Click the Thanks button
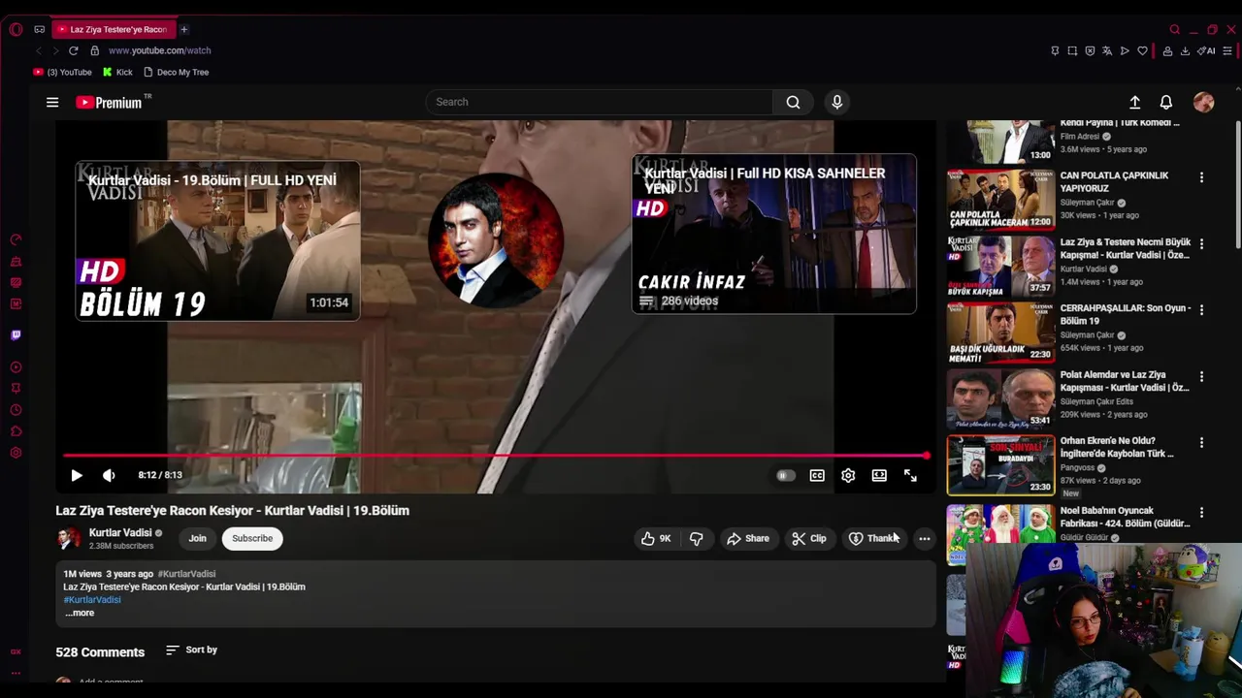 pyautogui.click(x=873, y=538)
